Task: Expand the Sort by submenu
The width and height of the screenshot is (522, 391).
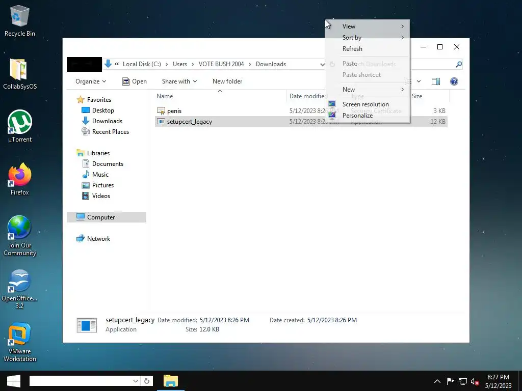Action: point(367,38)
